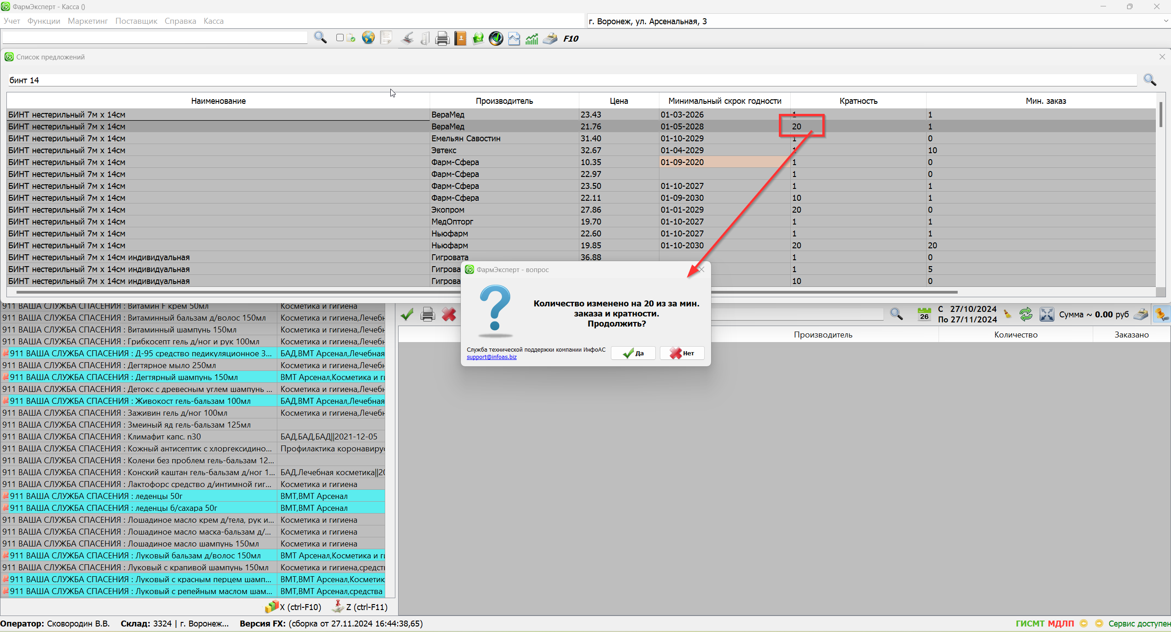Confirm with the Да button
The image size is (1171, 632).
coord(633,353)
